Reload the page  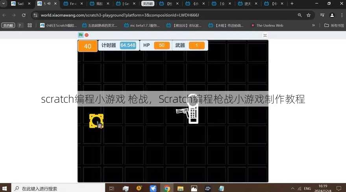tap(24, 15)
